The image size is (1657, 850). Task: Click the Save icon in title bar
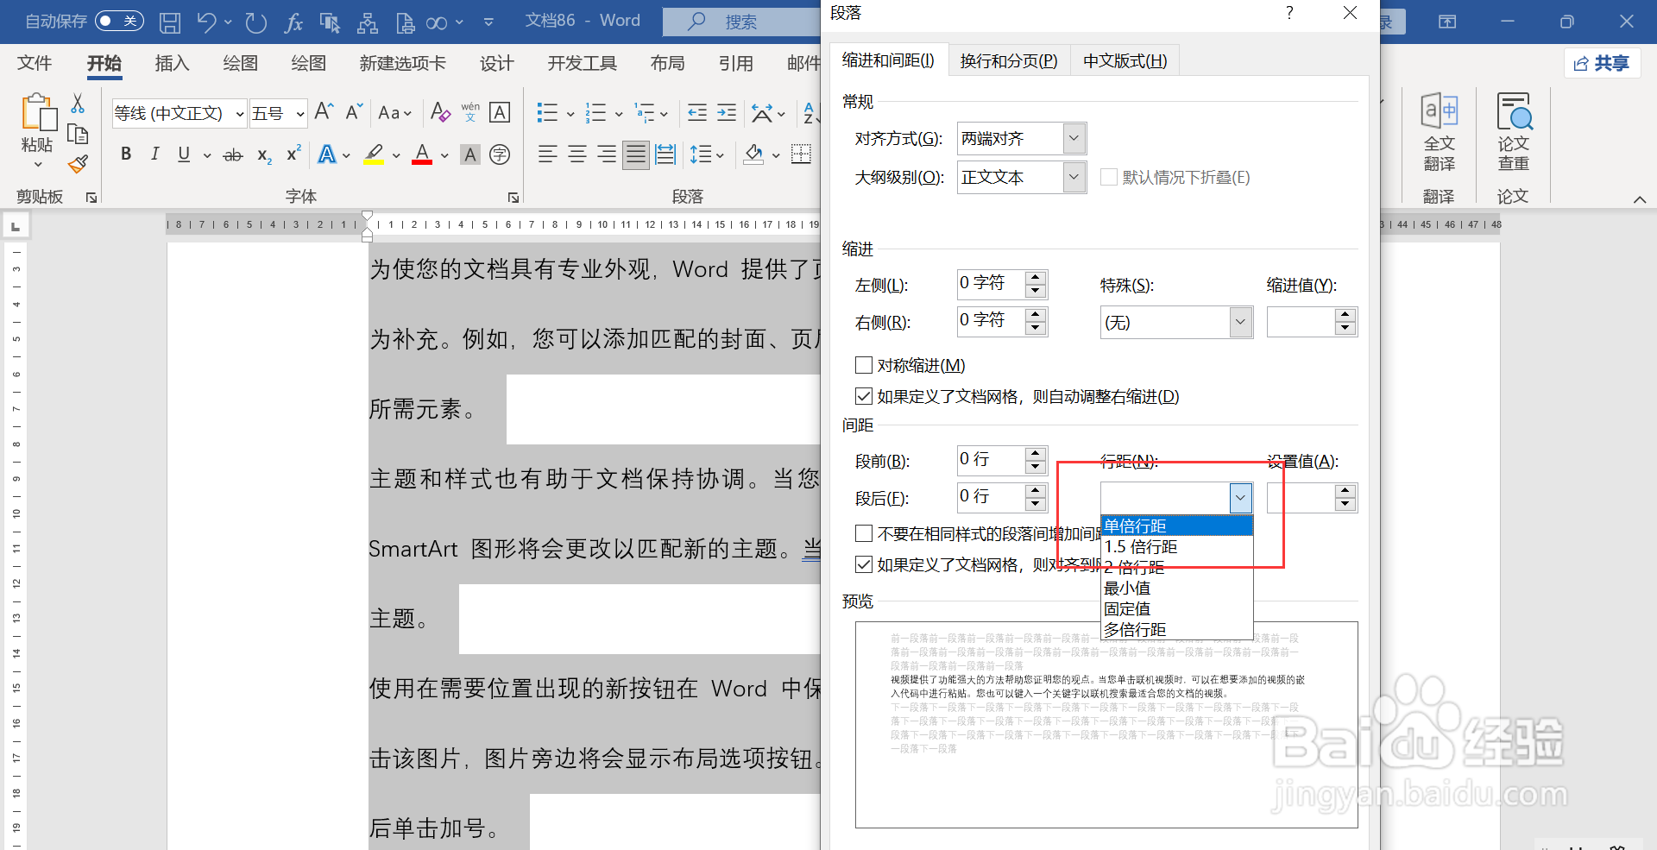pos(170,22)
